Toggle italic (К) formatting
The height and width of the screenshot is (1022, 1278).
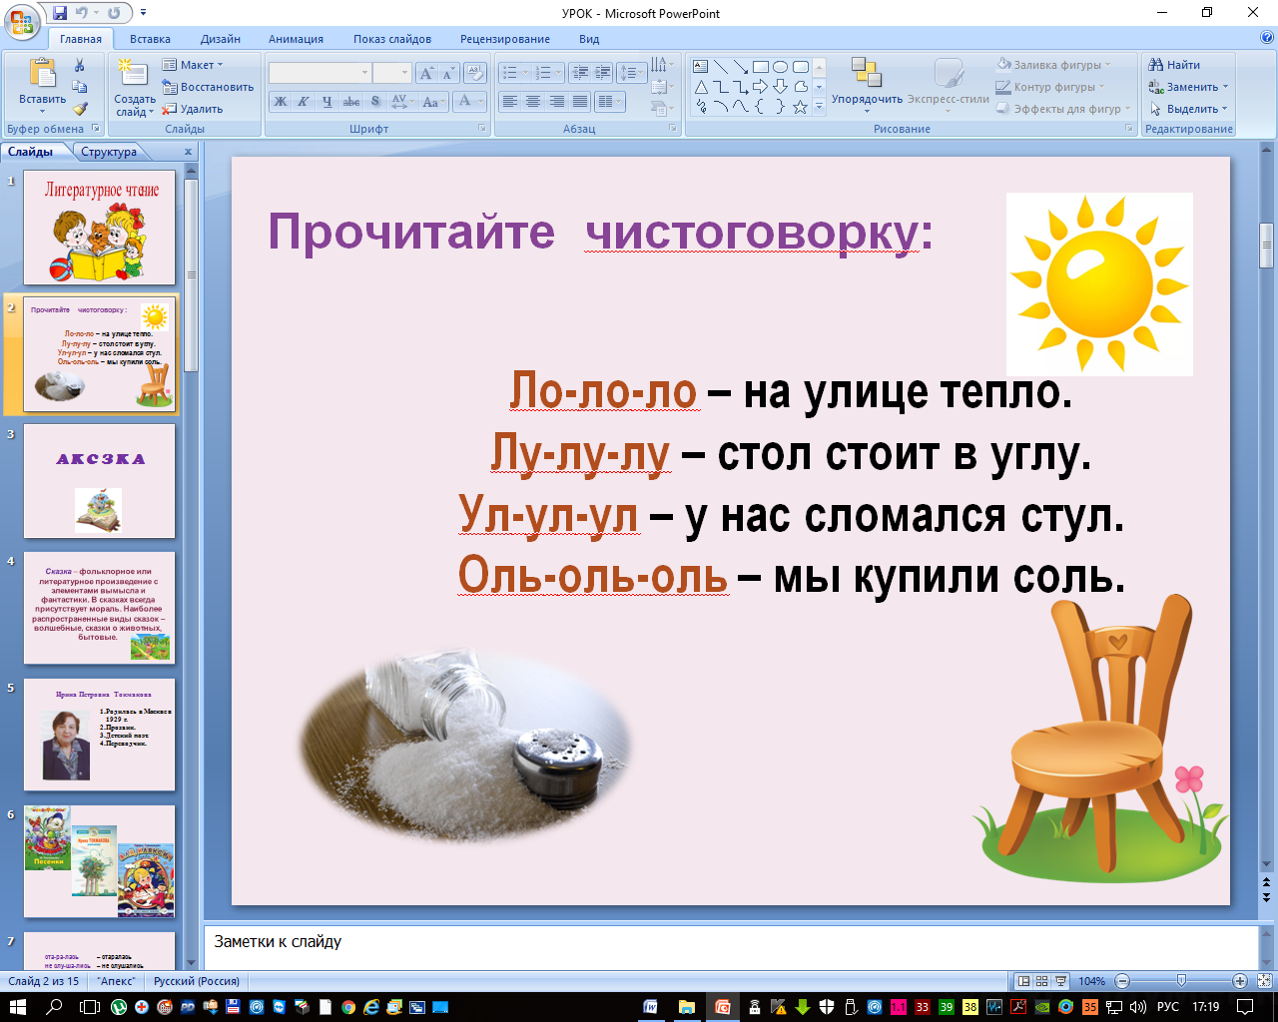[303, 102]
